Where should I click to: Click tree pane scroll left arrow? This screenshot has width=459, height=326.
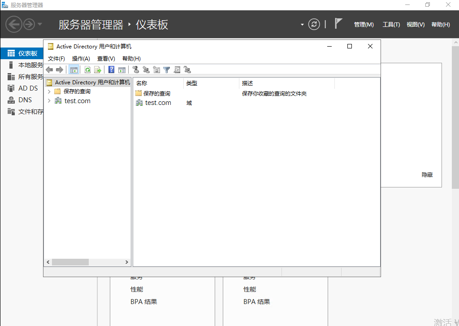[48, 262]
